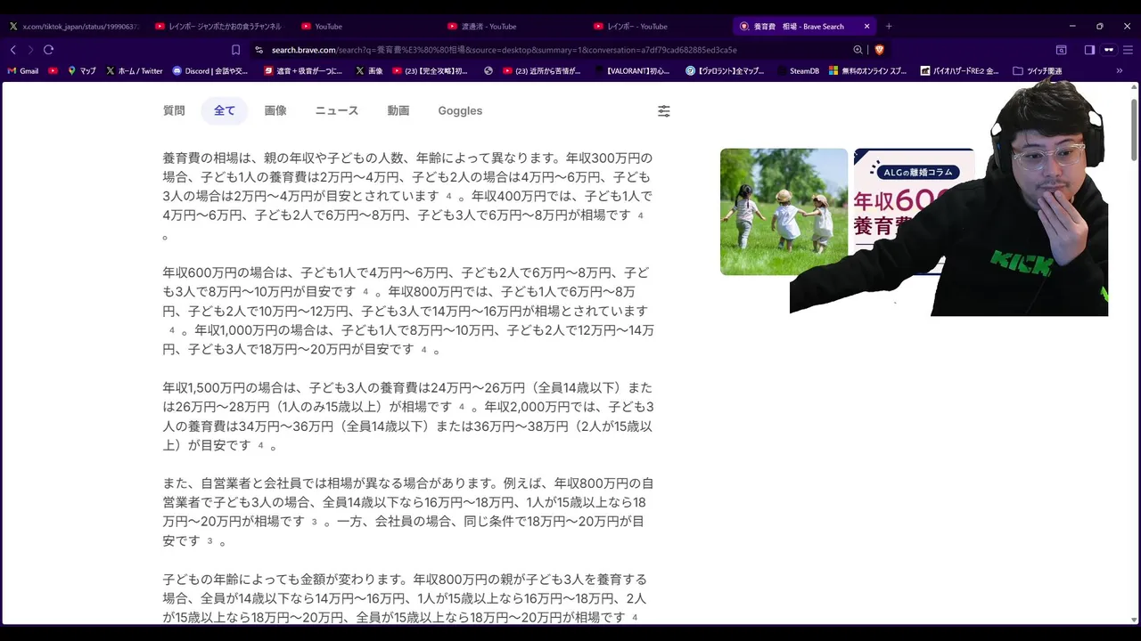Open the ホーム / Twitter bookmark

click(x=135, y=70)
